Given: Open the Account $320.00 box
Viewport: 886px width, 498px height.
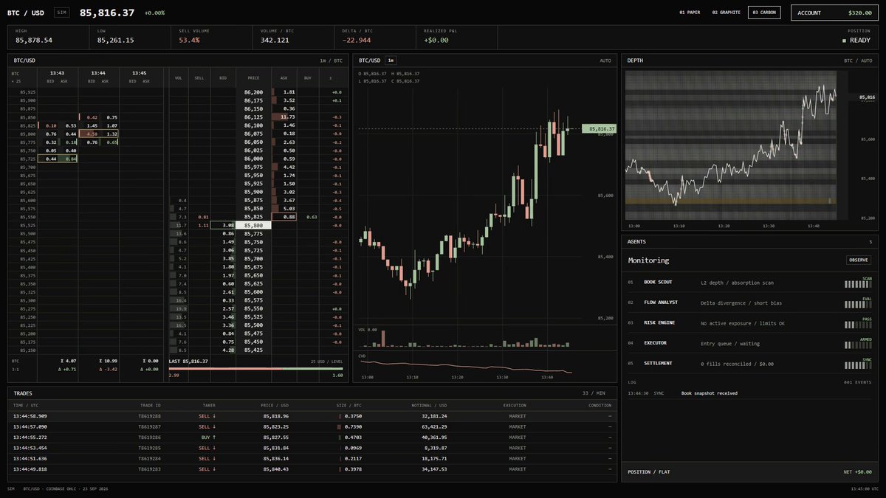Looking at the screenshot, I should [x=834, y=13].
